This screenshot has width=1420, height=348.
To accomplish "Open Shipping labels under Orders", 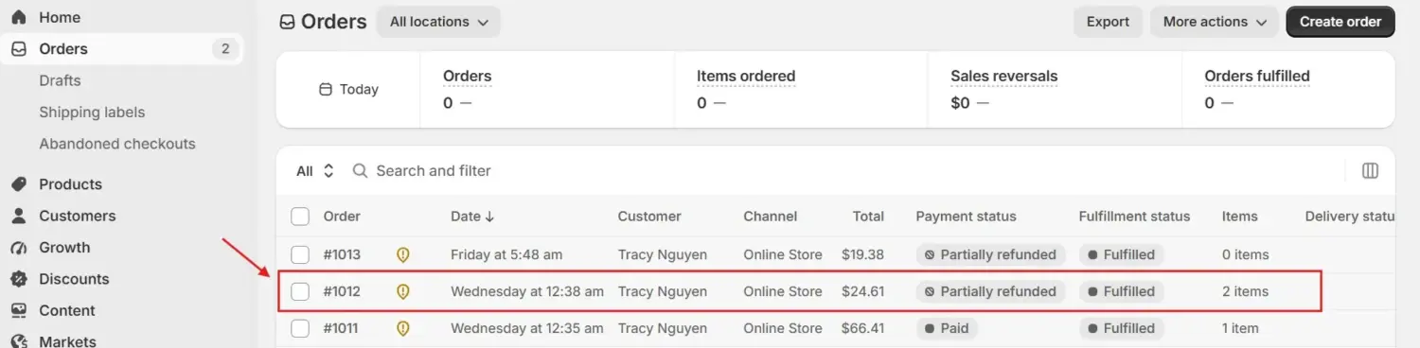I will click(x=92, y=112).
